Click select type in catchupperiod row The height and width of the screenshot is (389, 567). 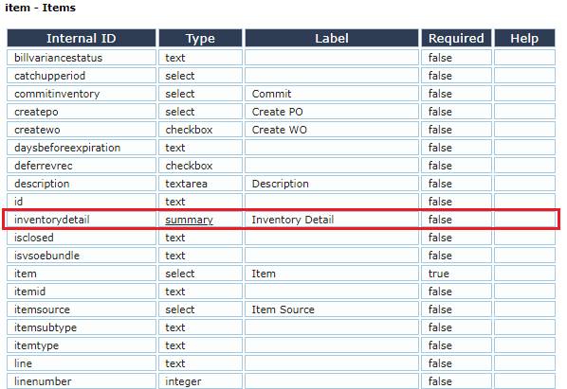[200, 76]
